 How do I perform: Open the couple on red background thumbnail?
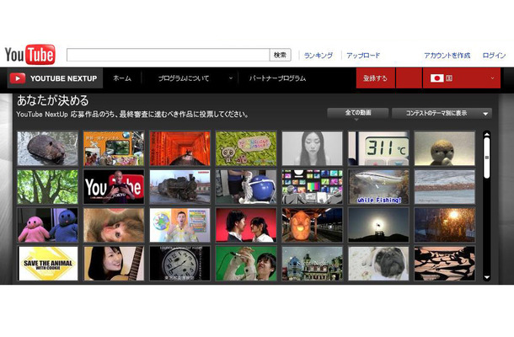click(x=246, y=225)
